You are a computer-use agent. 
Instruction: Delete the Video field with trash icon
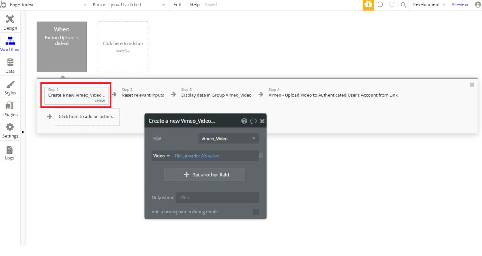pyautogui.click(x=261, y=156)
